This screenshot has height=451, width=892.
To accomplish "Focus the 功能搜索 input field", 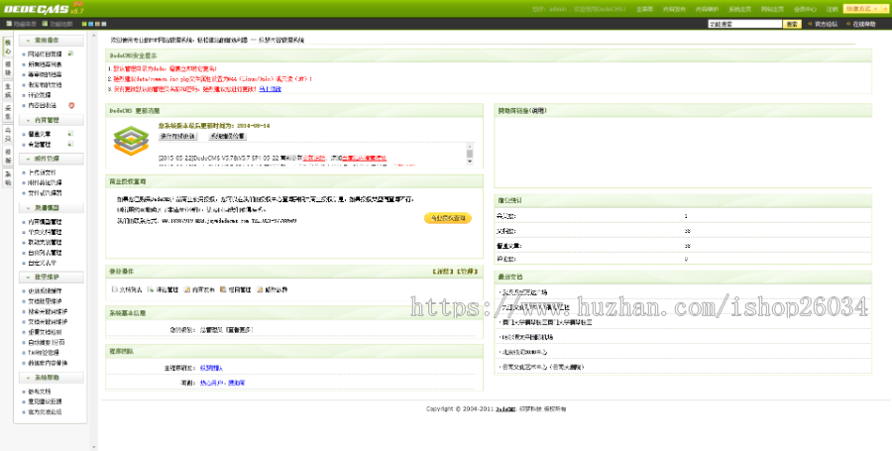I will coord(744,24).
